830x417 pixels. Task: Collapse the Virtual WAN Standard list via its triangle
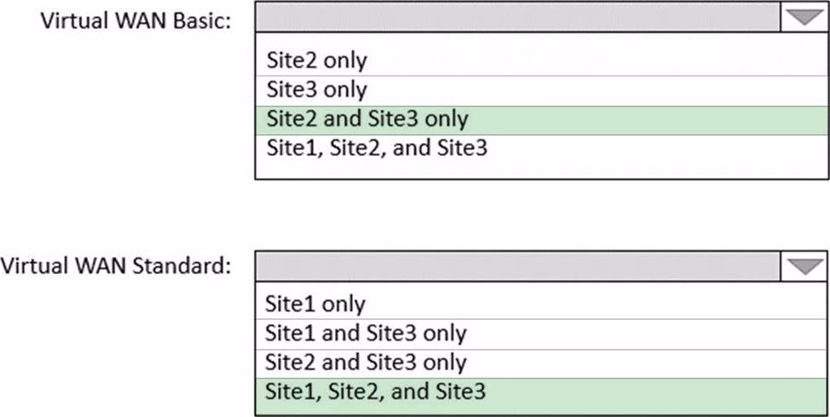point(804,266)
